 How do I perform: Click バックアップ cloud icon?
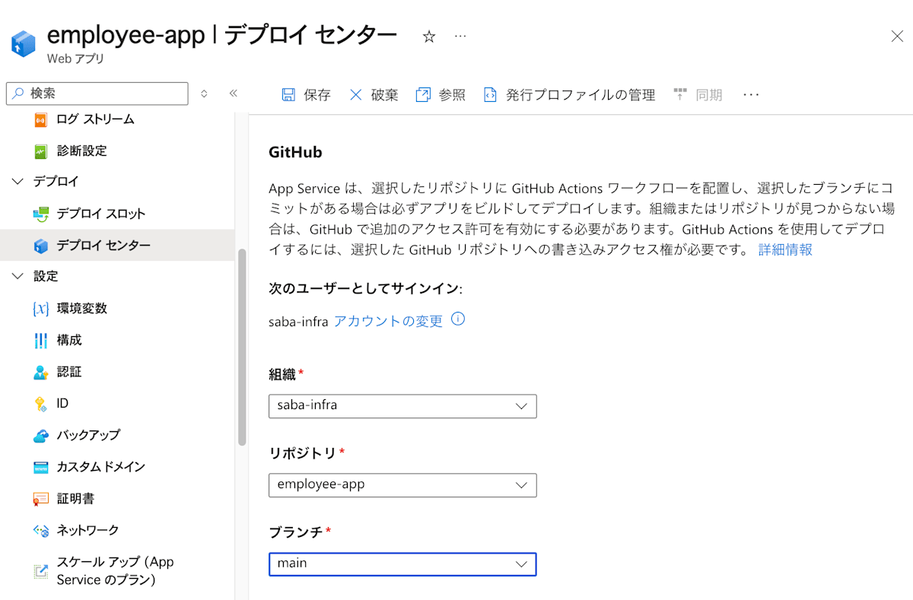tap(41, 436)
